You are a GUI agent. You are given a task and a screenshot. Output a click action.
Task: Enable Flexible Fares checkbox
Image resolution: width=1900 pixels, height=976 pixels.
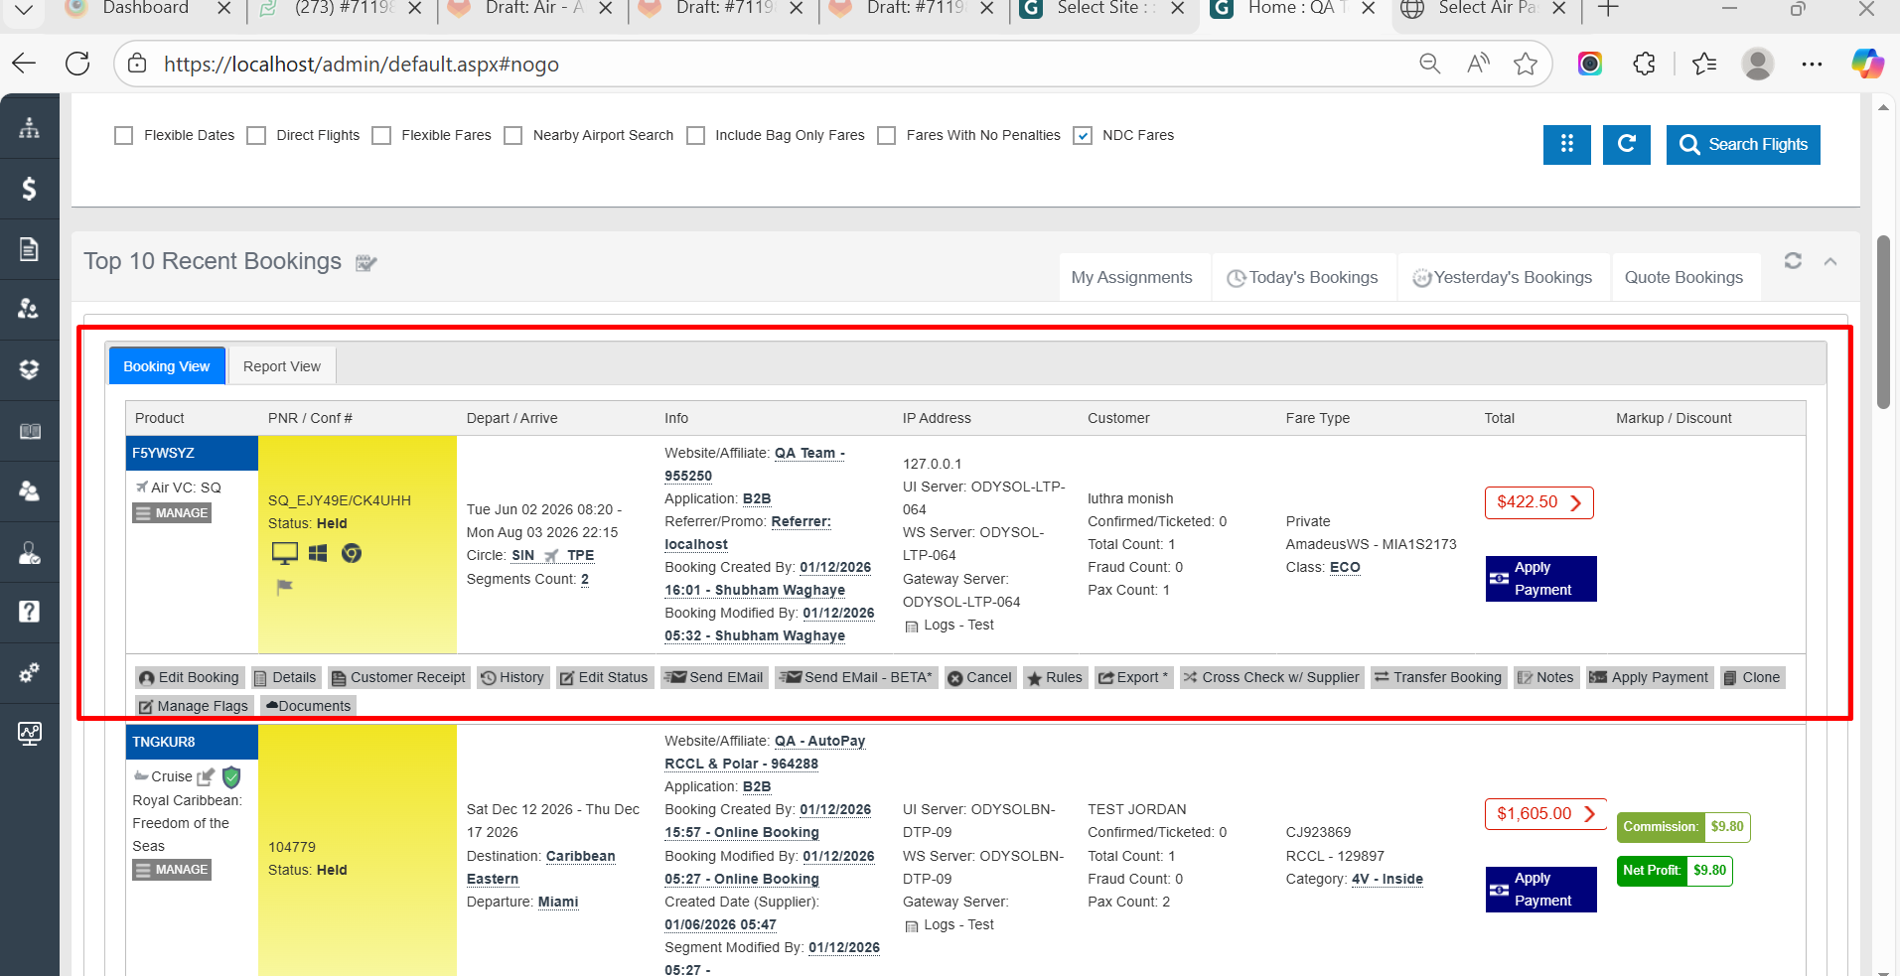point(381,136)
